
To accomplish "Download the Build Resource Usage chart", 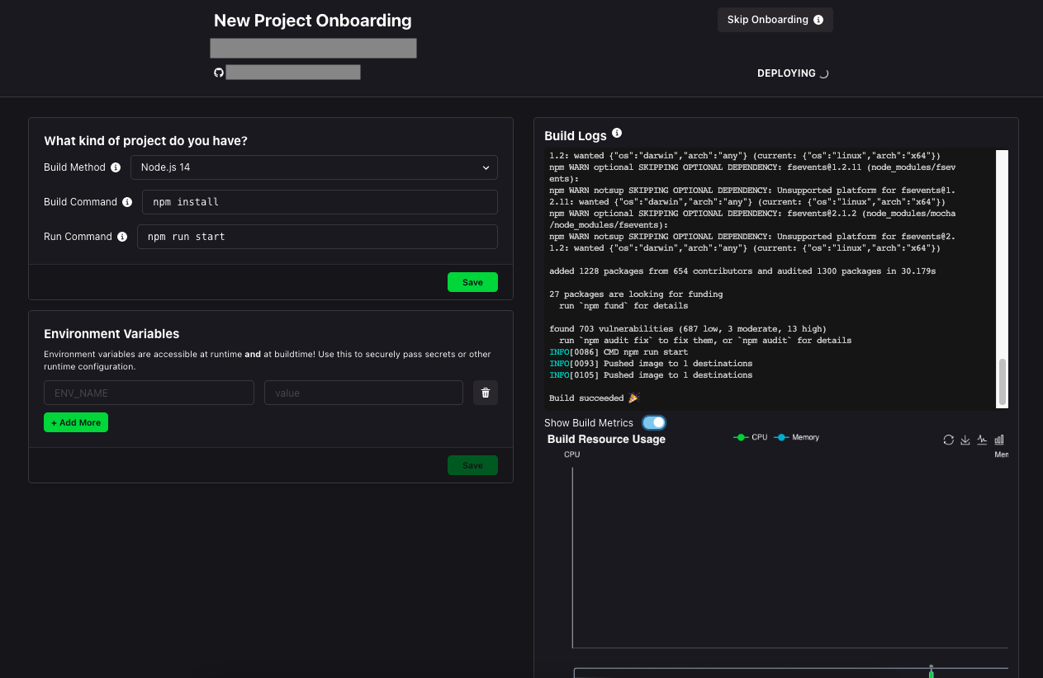I will (x=965, y=440).
